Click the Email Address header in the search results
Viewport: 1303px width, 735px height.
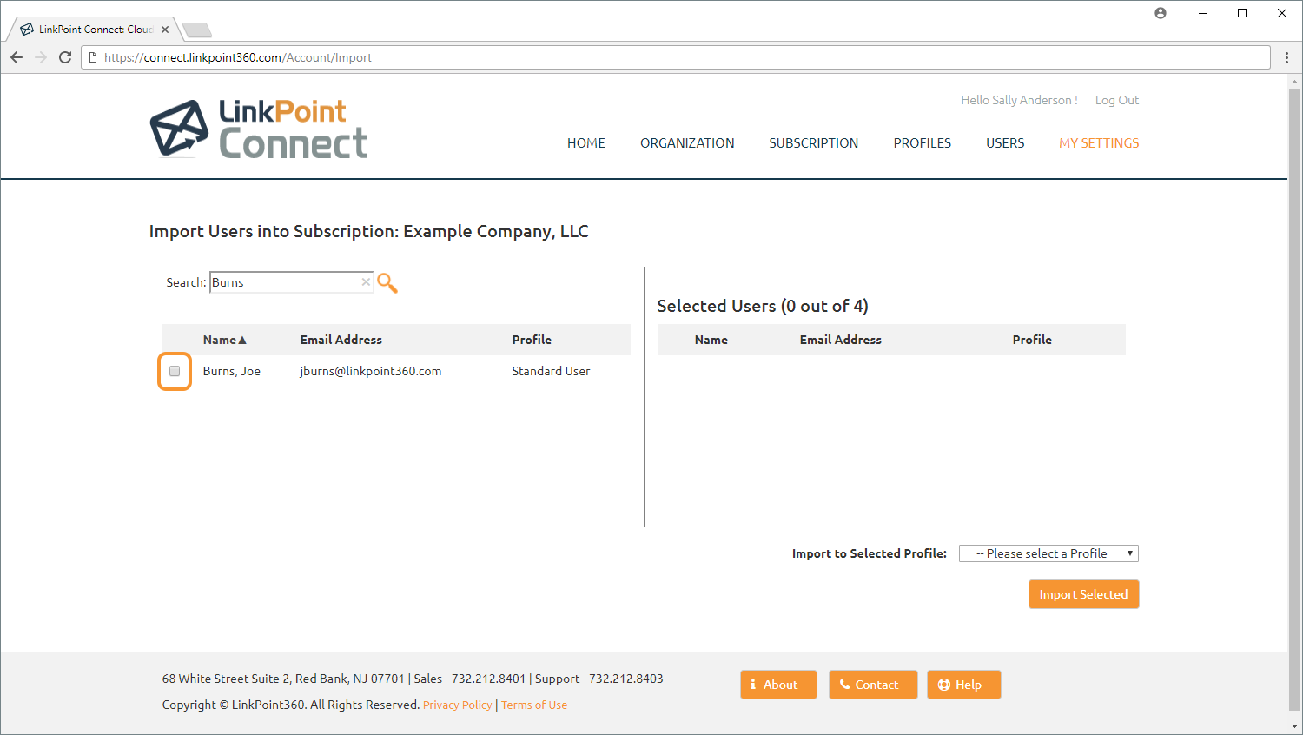pyautogui.click(x=341, y=340)
